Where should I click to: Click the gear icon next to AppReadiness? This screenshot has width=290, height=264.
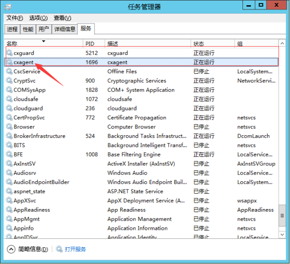pyautogui.click(x=9, y=210)
